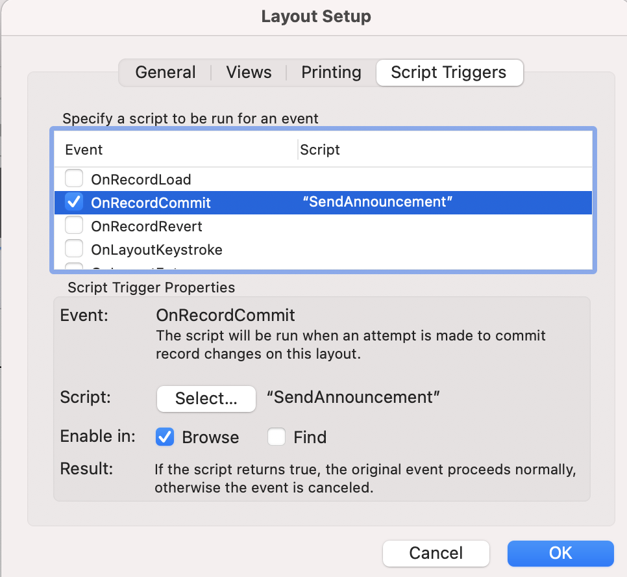Screen dimensions: 627x577
Task: Cancel the Layout Setup dialog
Action: [x=436, y=554]
